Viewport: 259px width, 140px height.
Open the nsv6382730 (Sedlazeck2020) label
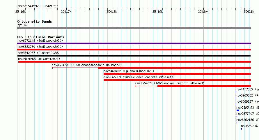[40, 47]
